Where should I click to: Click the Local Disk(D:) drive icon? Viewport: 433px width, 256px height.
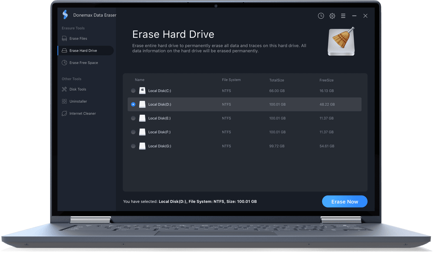142,104
